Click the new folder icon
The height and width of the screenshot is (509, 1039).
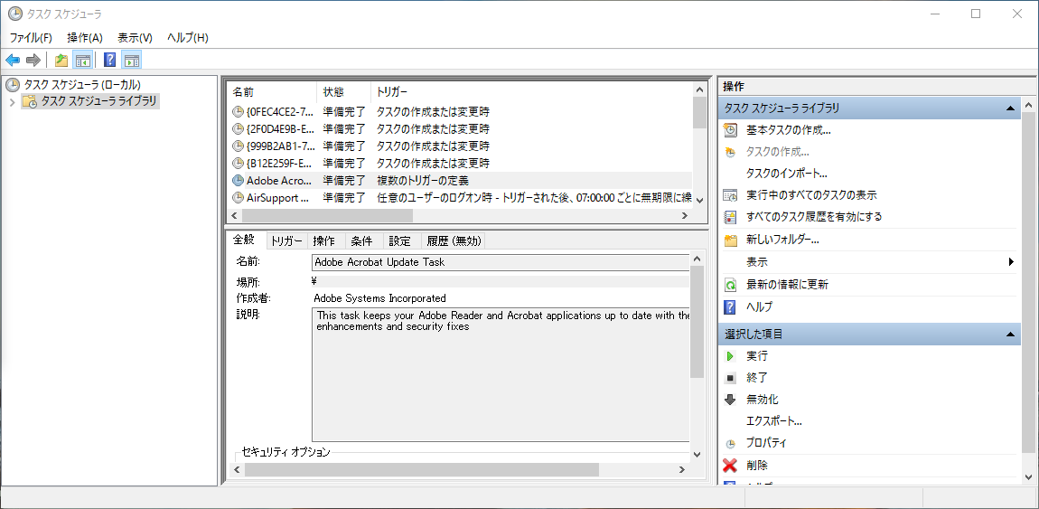coord(730,240)
